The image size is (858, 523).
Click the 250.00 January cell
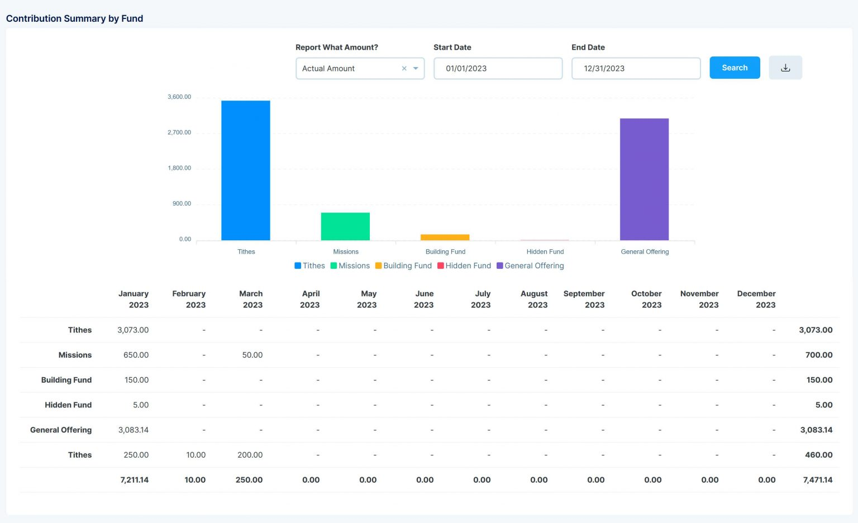[136, 455]
